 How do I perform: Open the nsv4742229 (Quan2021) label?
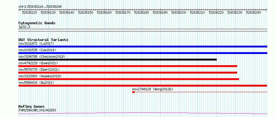pyautogui.click(x=38, y=63)
